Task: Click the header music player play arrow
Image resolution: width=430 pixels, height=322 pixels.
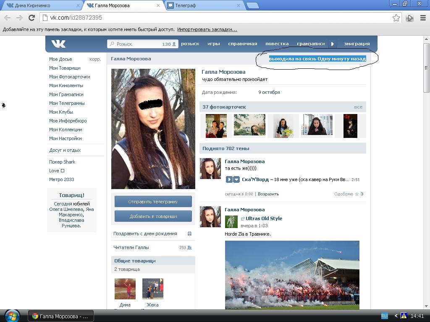Action: (333, 44)
